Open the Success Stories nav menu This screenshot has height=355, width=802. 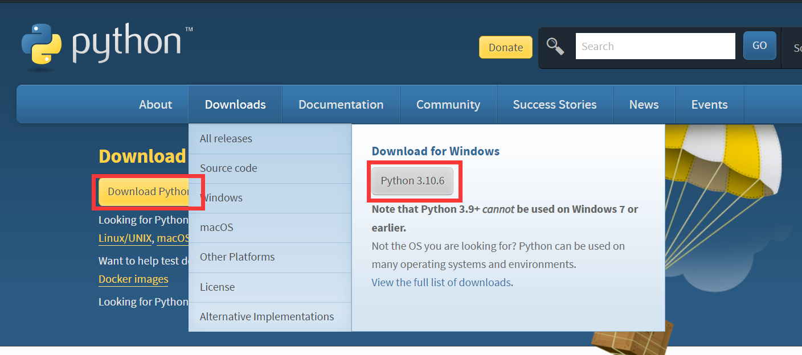coord(555,105)
